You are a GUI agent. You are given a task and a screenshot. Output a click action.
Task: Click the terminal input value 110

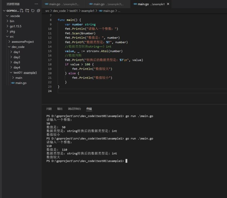tap(49, 146)
